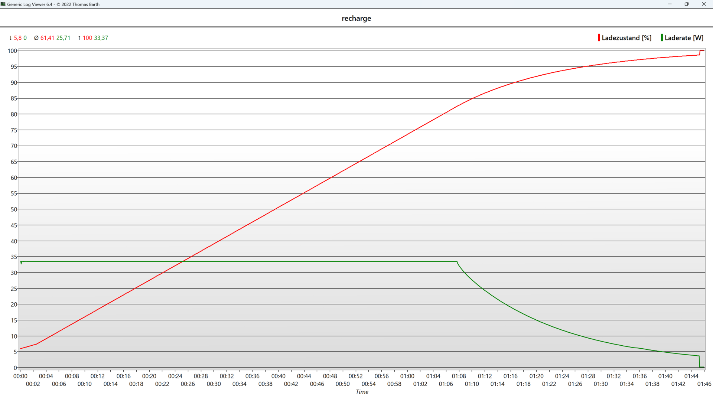Click the Time axis label
Screen dimensions: 713x401
362,392
